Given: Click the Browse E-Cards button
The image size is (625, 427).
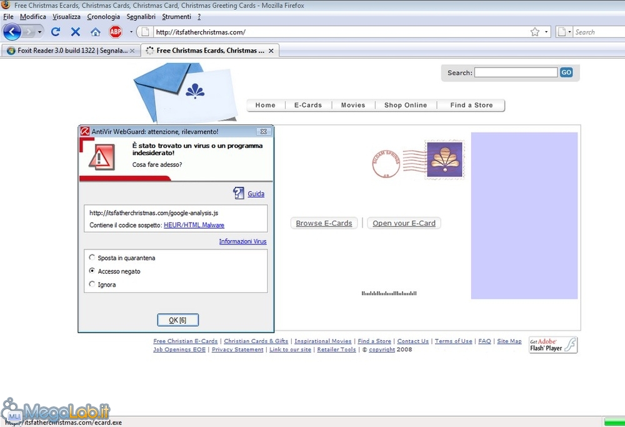Looking at the screenshot, I should tap(324, 223).
